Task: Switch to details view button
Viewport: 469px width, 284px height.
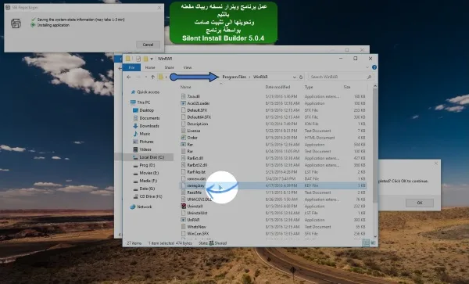Action: point(366,243)
